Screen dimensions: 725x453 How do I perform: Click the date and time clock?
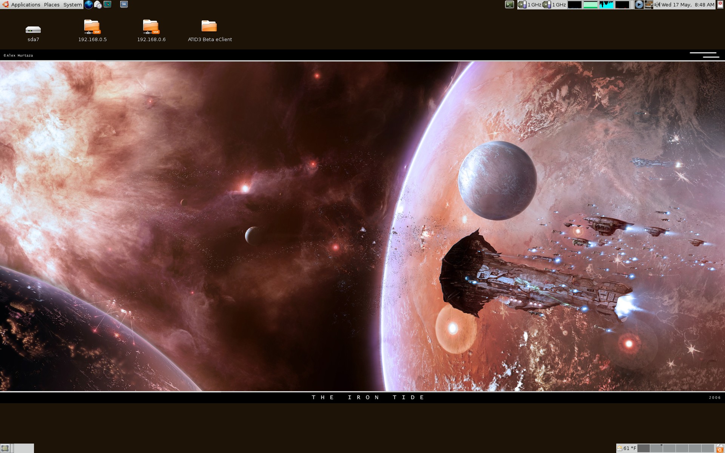pos(688,5)
